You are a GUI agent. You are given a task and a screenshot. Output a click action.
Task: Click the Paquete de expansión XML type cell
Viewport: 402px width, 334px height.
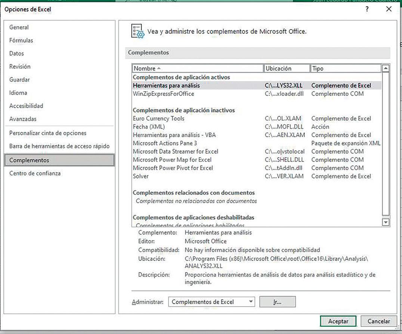point(346,143)
